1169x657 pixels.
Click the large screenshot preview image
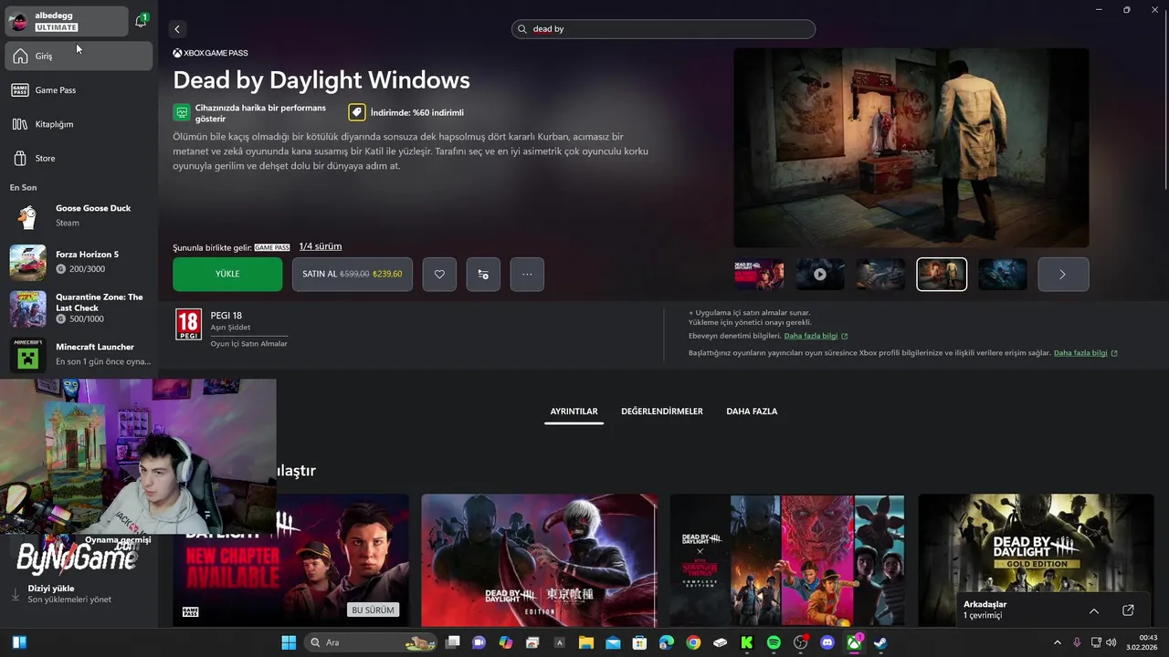(x=911, y=148)
